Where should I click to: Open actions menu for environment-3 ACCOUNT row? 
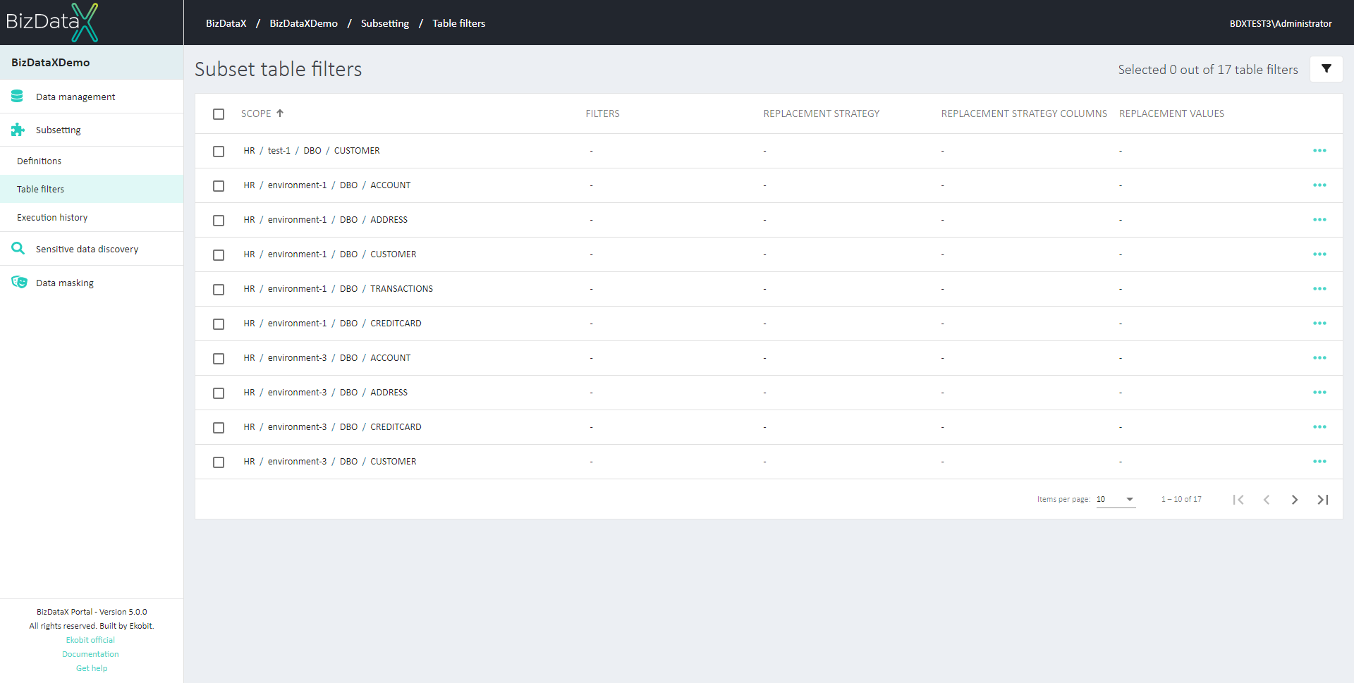tap(1319, 358)
